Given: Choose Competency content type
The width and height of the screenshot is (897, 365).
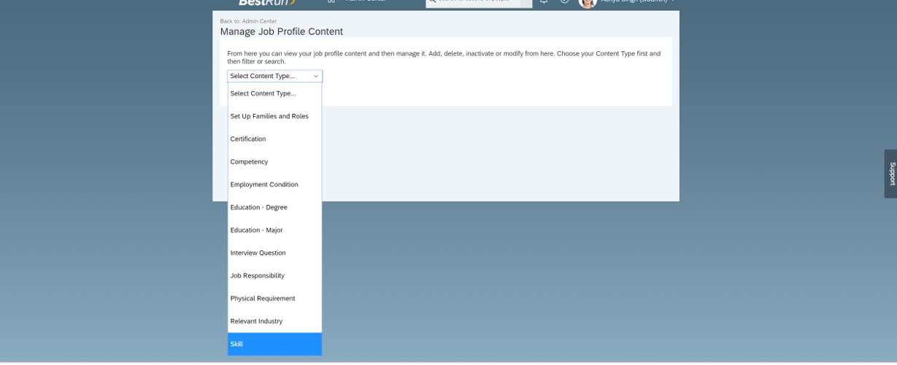Looking at the screenshot, I should coord(274,161).
